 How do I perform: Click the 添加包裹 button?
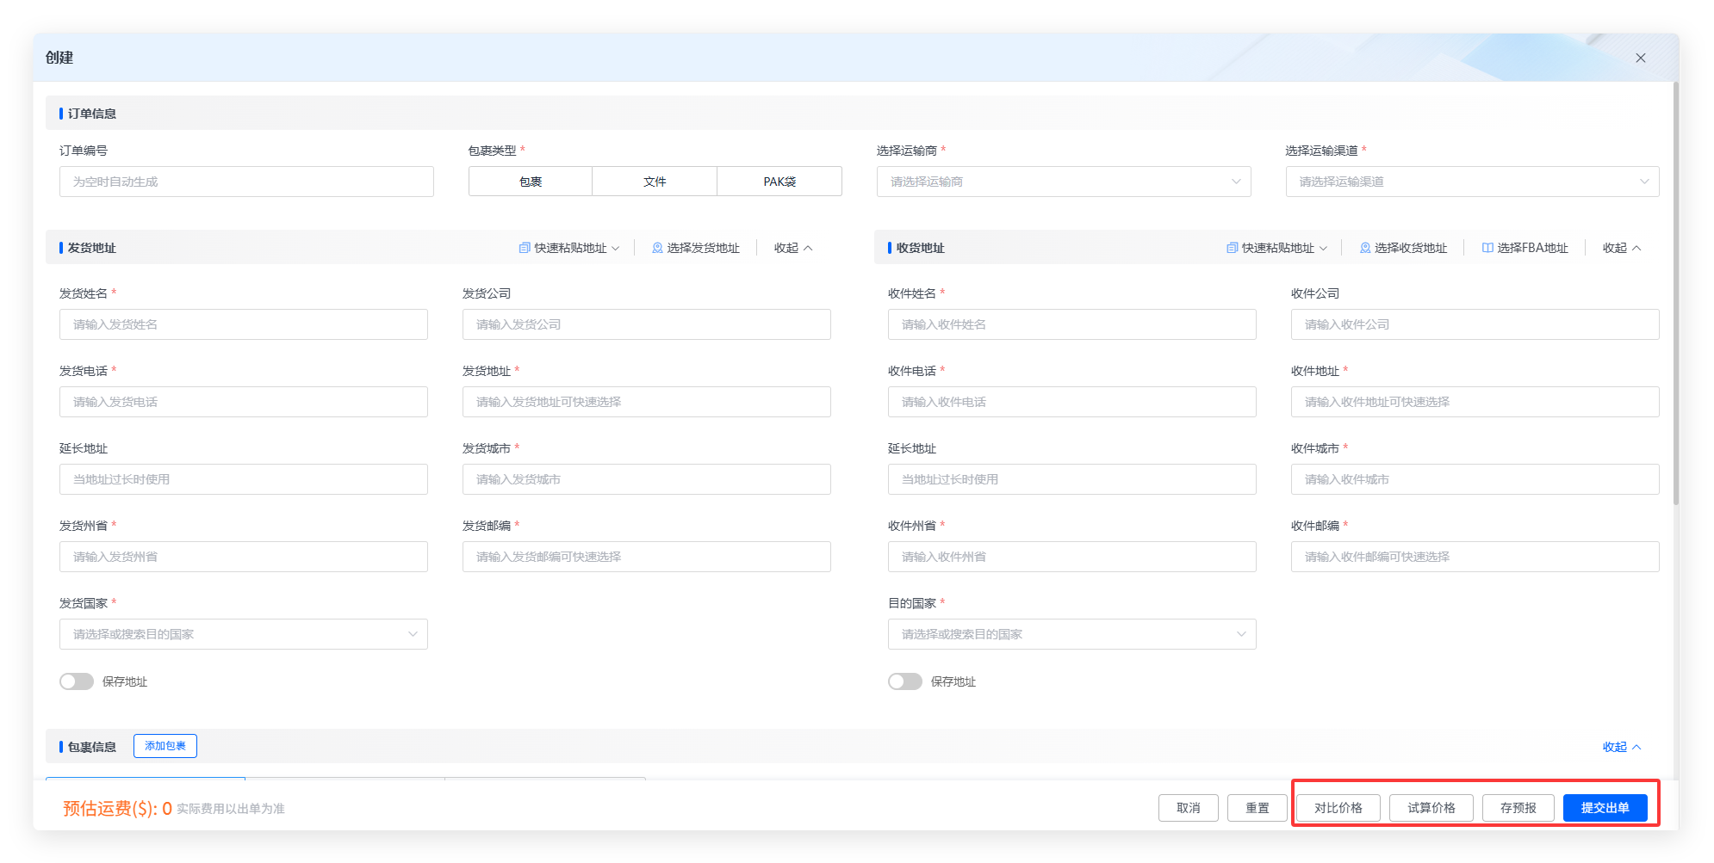click(x=165, y=746)
